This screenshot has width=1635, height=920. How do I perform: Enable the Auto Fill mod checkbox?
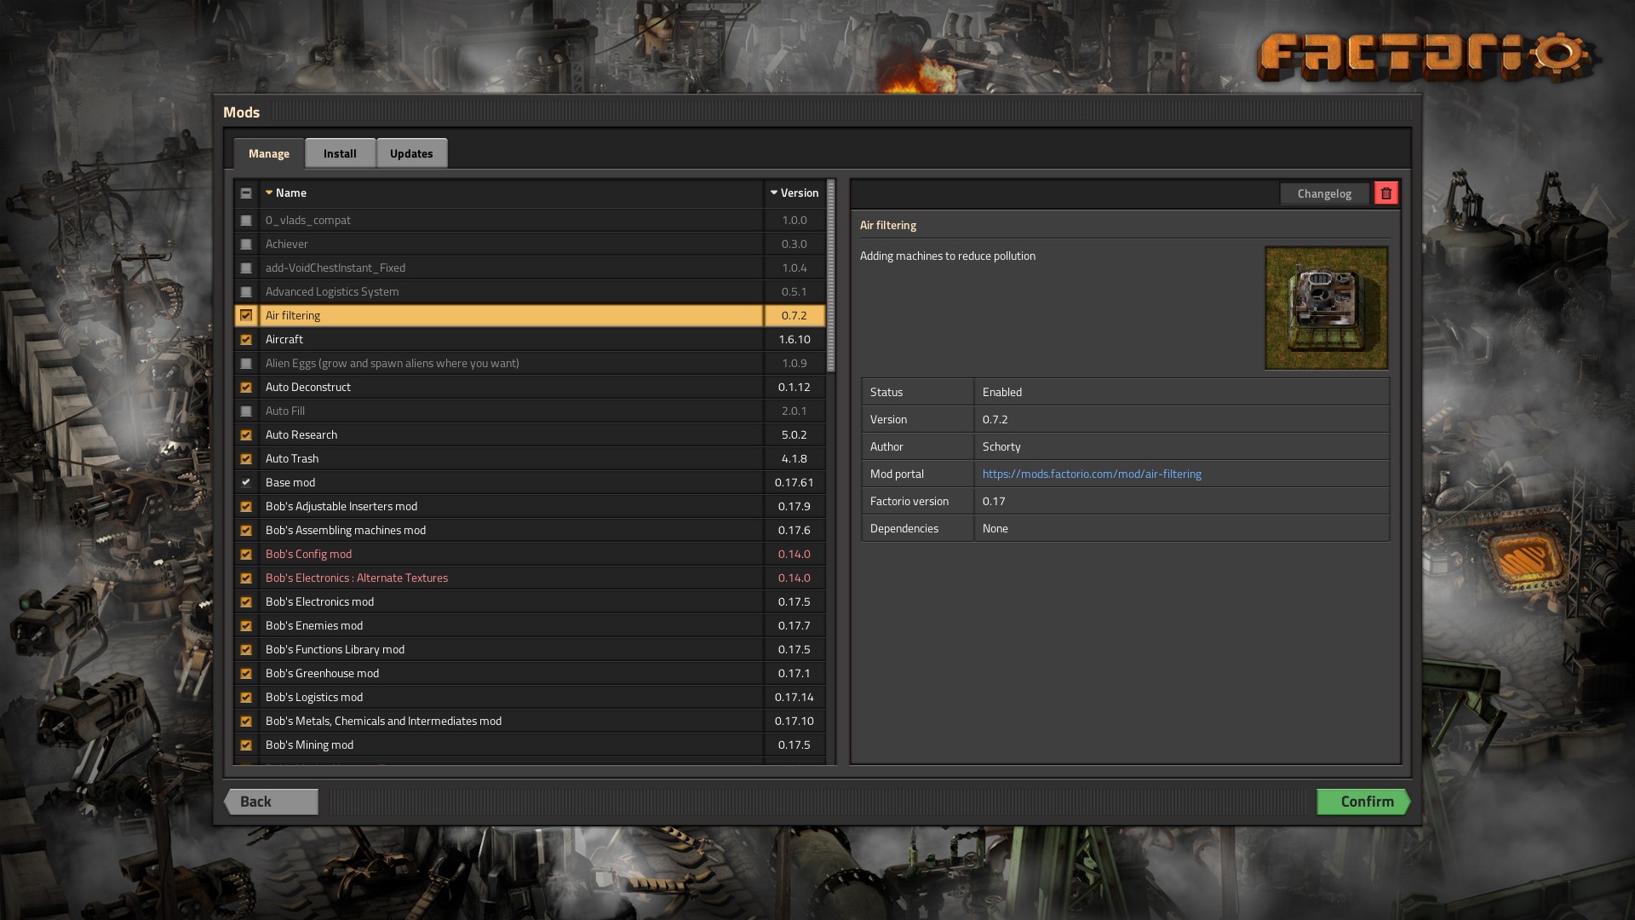pyautogui.click(x=246, y=411)
